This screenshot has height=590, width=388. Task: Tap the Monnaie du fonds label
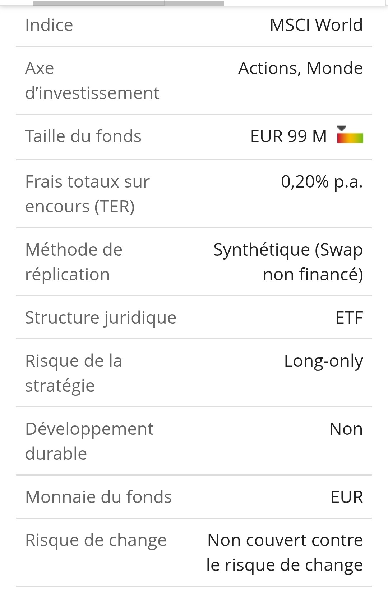click(x=98, y=497)
